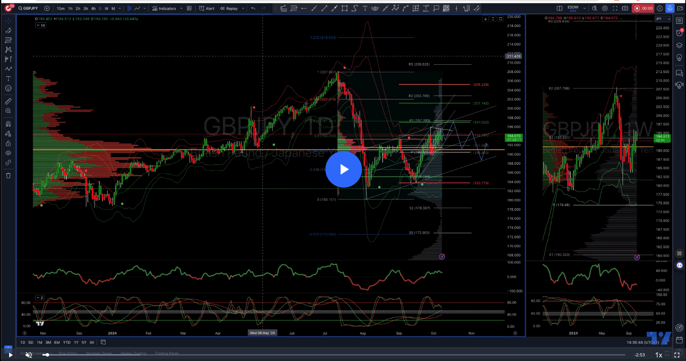Select the candlestick chart style icon
This screenshot has width=686, height=361.
[x=130, y=8]
